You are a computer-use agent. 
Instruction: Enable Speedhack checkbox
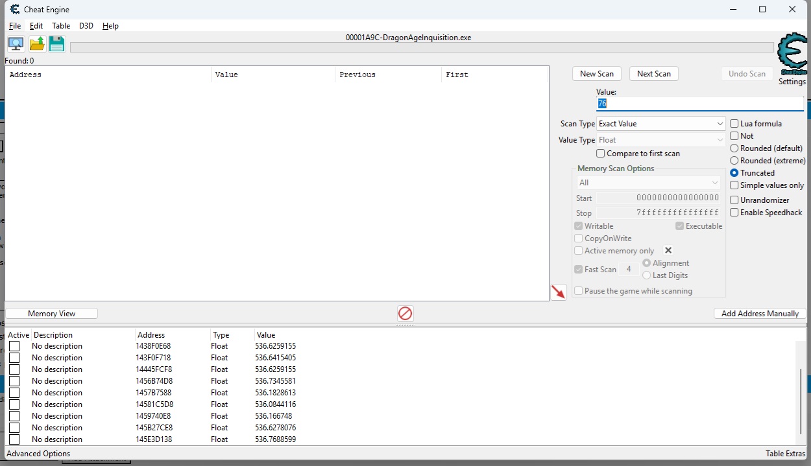[734, 213]
